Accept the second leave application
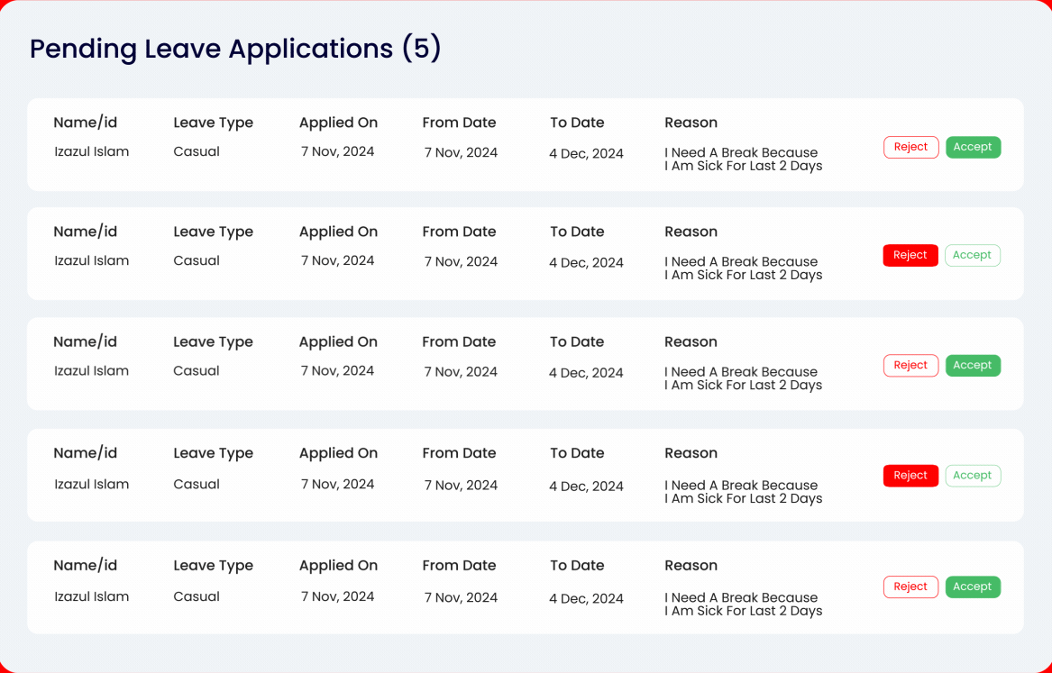Viewport: 1052px width, 673px height. (972, 255)
